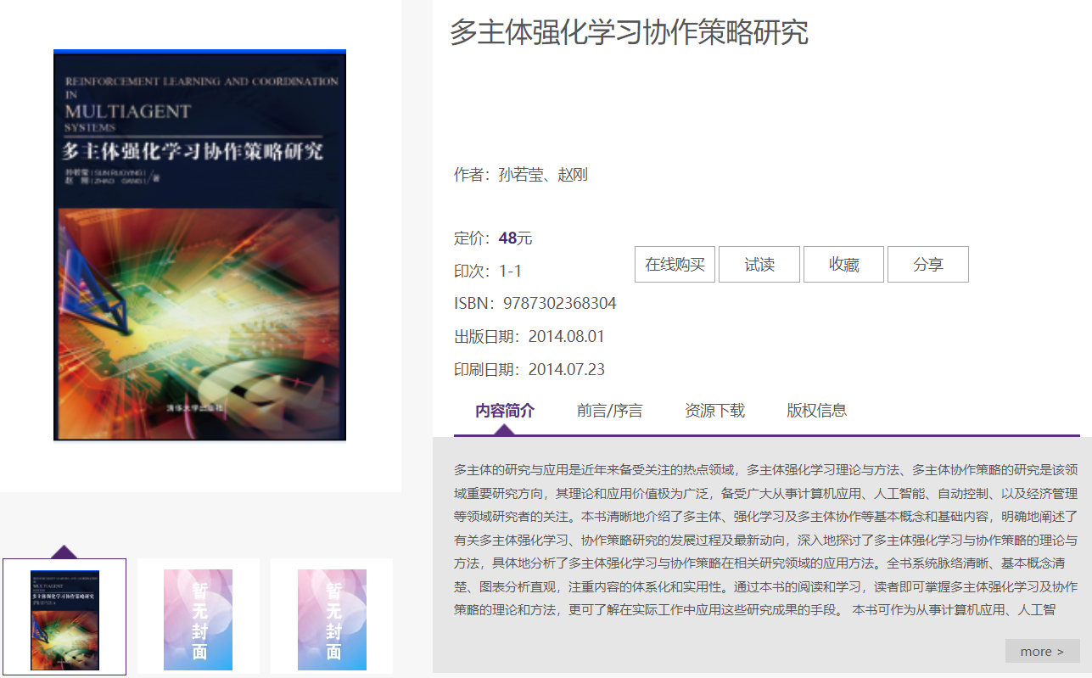Open the 资源下载 tab
Viewport: 1092px width, 678px height.
click(x=714, y=411)
